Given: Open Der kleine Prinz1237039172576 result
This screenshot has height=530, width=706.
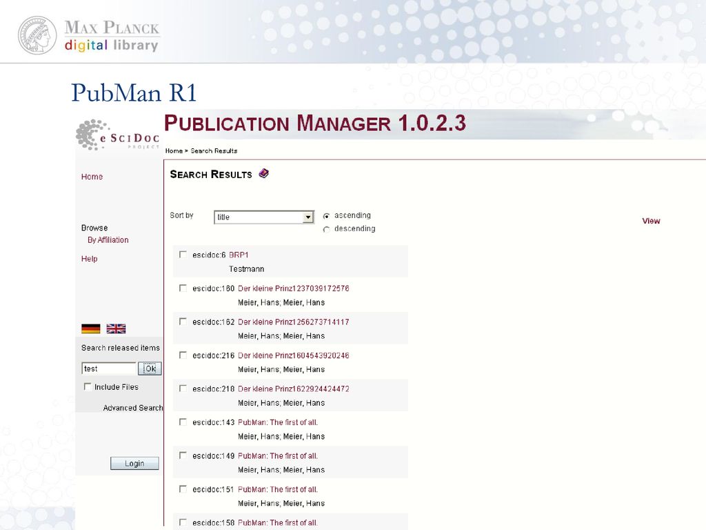Looking at the screenshot, I should coord(294,288).
